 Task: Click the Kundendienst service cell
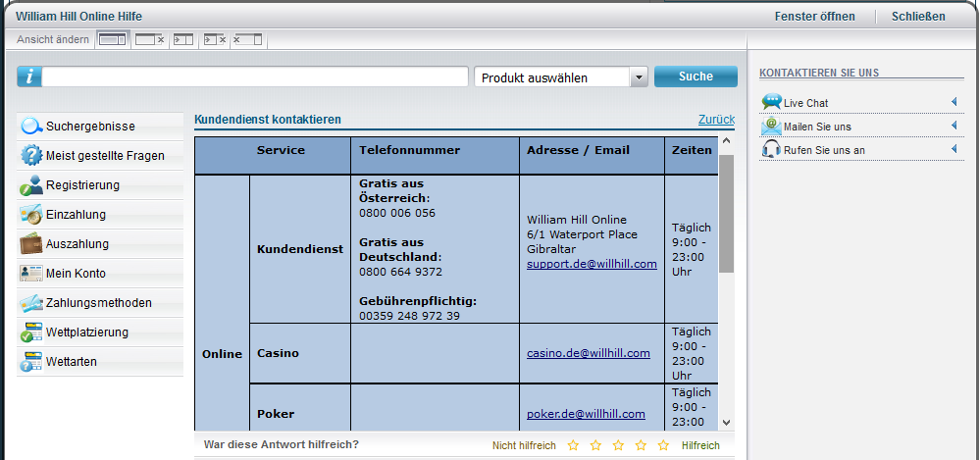pos(300,249)
